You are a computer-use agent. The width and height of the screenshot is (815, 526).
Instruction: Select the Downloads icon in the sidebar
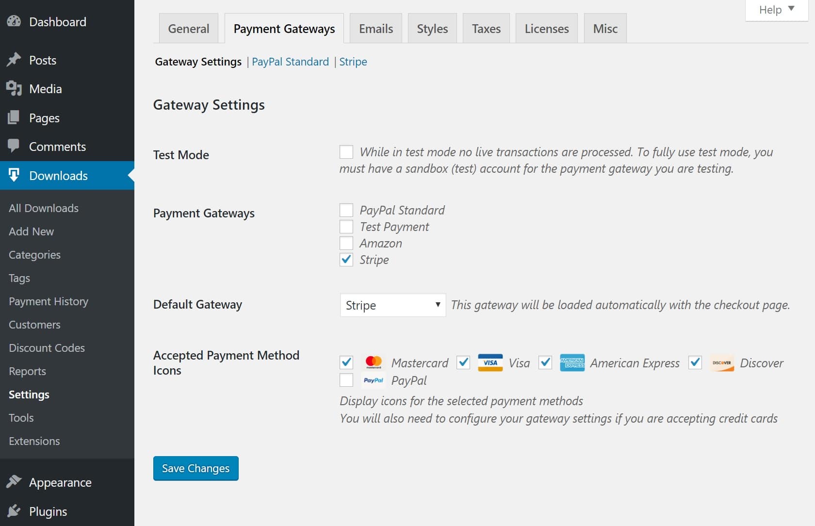(x=14, y=175)
